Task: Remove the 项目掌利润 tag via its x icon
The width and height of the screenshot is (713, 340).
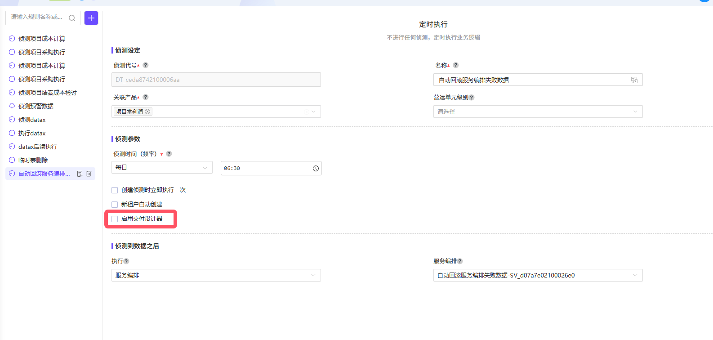Action: point(147,112)
